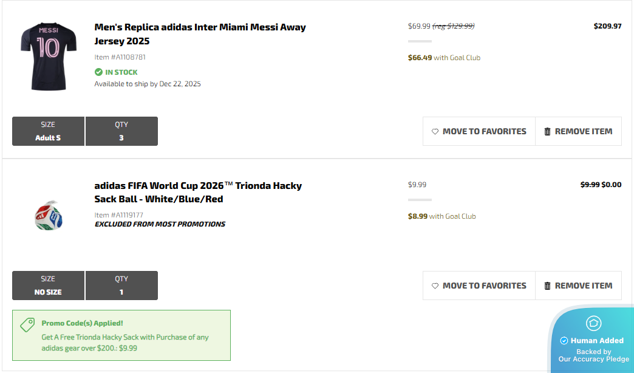Screen dimensions: 634x373
Task: Click the trash icon for the Hacky Sack
Action: point(547,286)
